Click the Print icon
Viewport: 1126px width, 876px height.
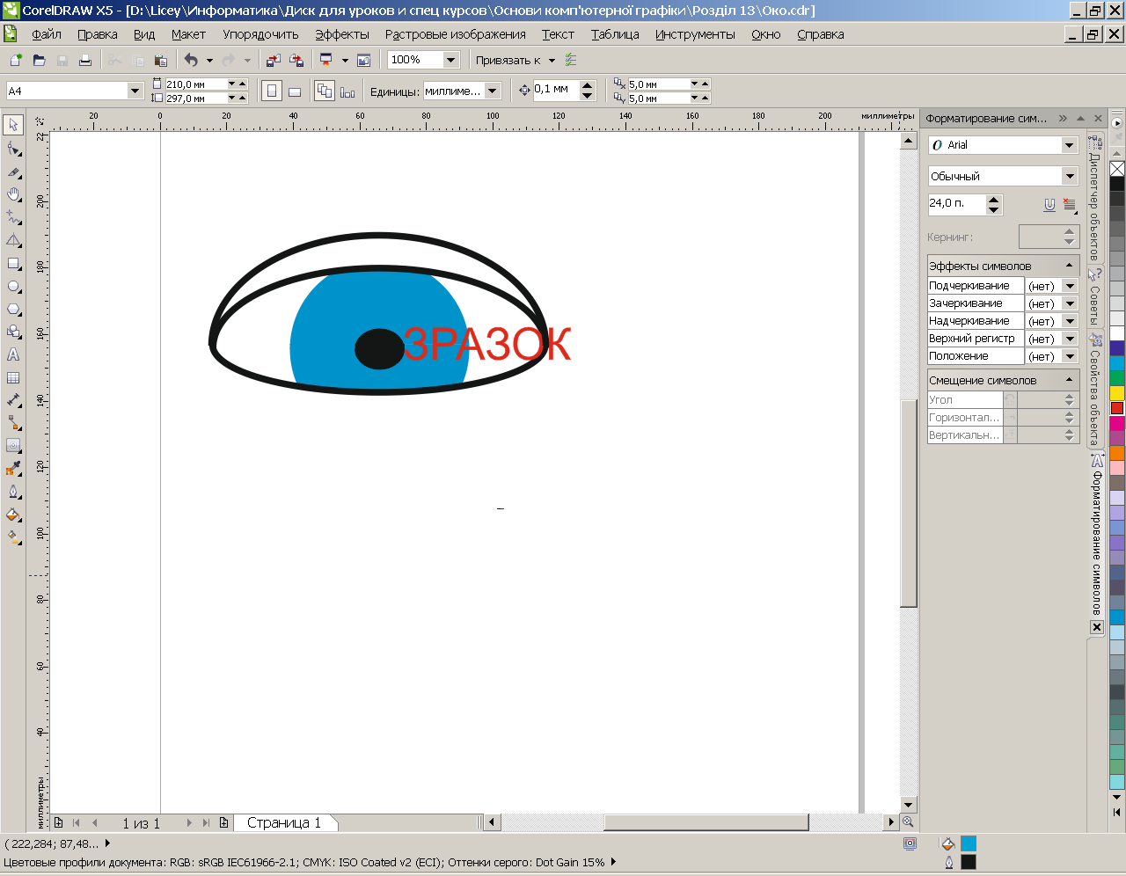[x=85, y=60]
